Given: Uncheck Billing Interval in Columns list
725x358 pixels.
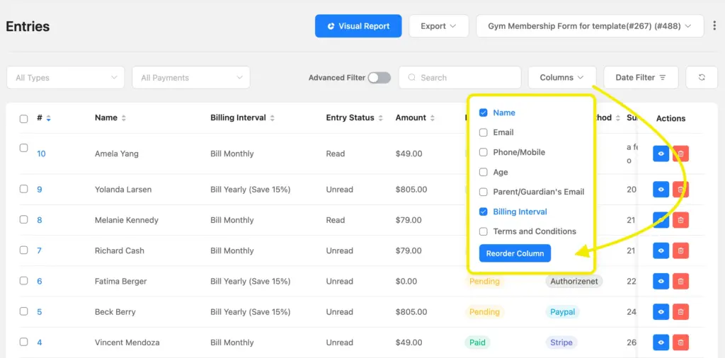Looking at the screenshot, I should pos(483,212).
